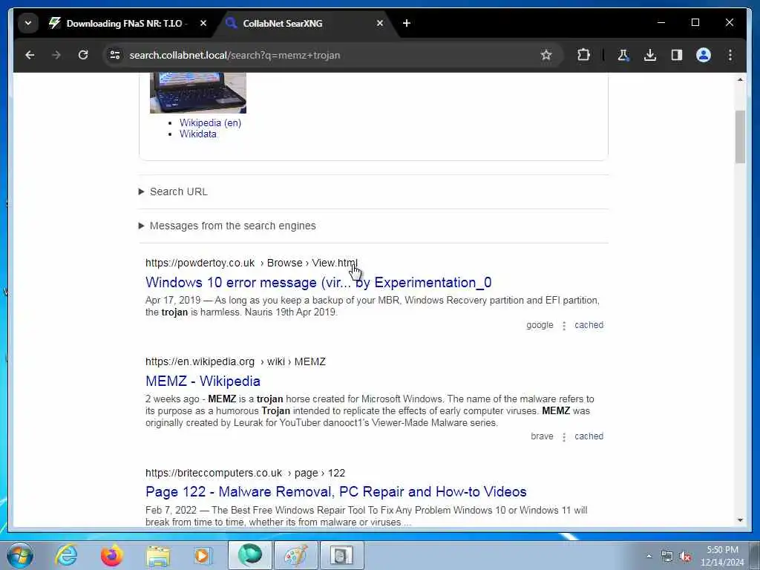
Task: Open the Wikipedia (en) infobox link
Action: coord(210,122)
